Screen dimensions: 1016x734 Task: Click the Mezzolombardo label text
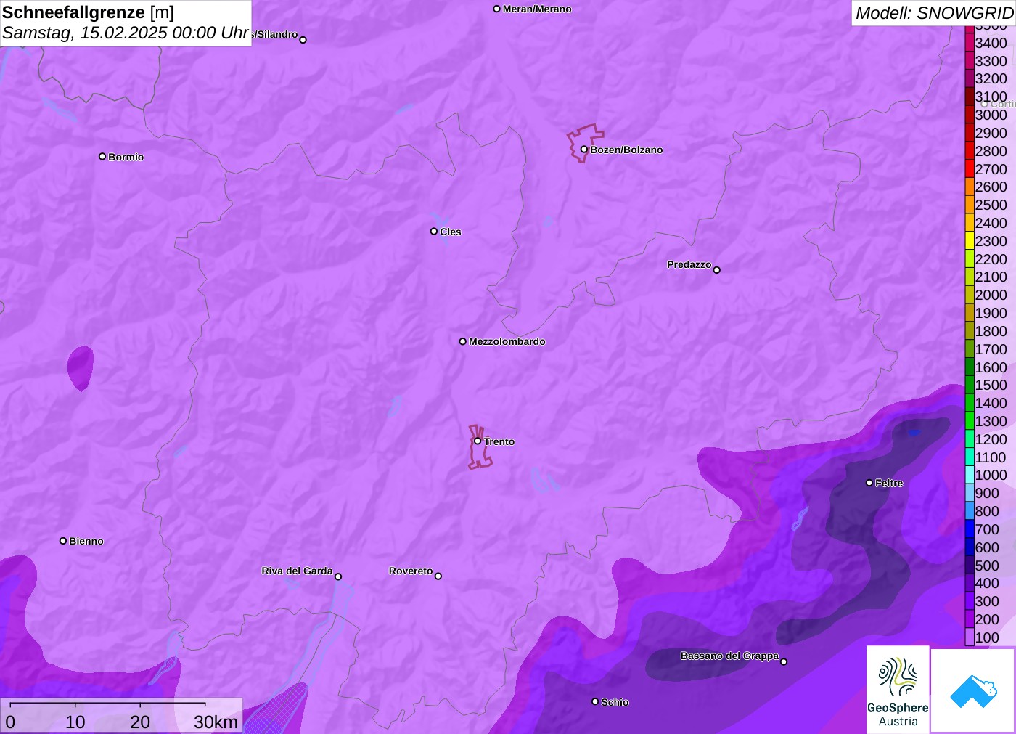507,341
